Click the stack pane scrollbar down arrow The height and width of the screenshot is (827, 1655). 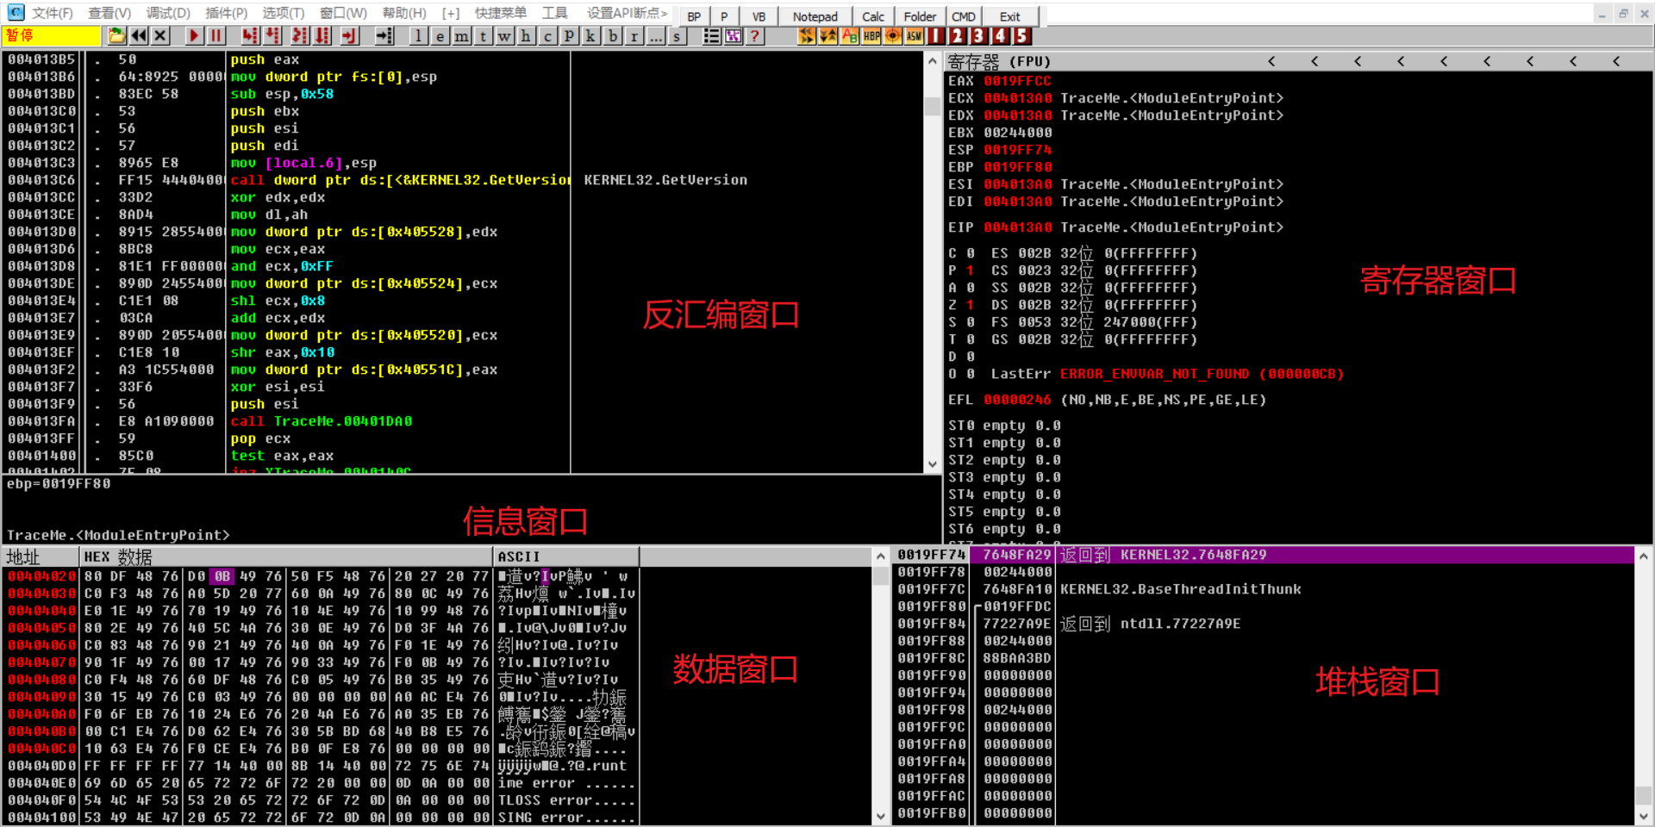pos(1644,816)
